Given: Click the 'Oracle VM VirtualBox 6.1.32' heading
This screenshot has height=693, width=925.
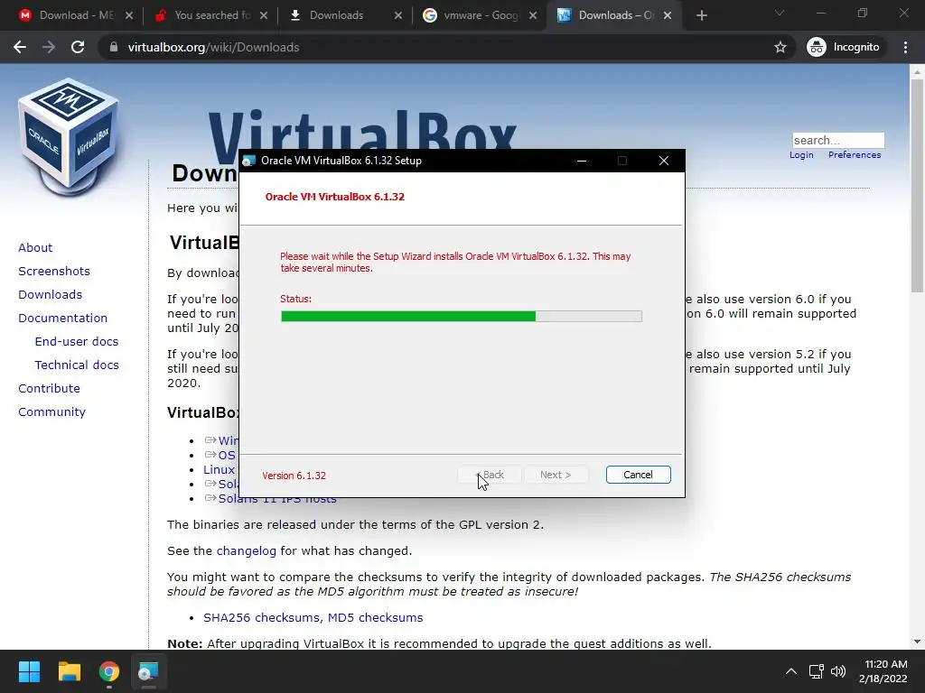Looking at the screenshot, I should 334,197.
